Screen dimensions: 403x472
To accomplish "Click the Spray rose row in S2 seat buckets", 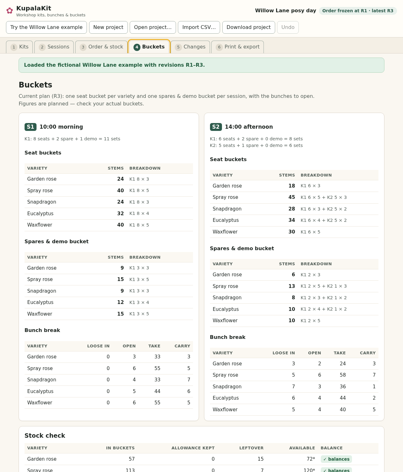I will tap(294, 197).
